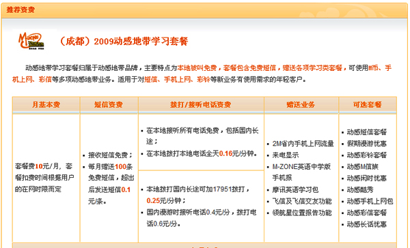Click the 在本地拨打本地电话全天0.16元 item

coord(202,153)
